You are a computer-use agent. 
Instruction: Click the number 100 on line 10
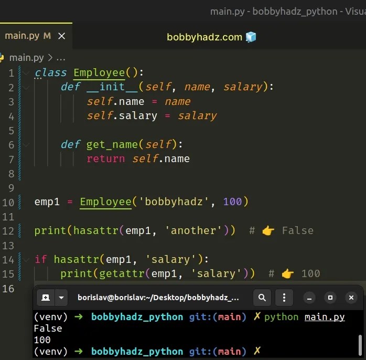(x=232, y=202)
